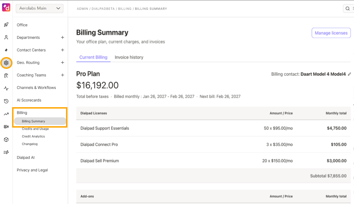The width and height of the screenshot is (354, 204).
Task: Open Departments in the admin menu
Action: pyautogui.click(x=28, y=37)
